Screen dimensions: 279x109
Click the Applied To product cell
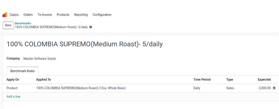point(81,88)
